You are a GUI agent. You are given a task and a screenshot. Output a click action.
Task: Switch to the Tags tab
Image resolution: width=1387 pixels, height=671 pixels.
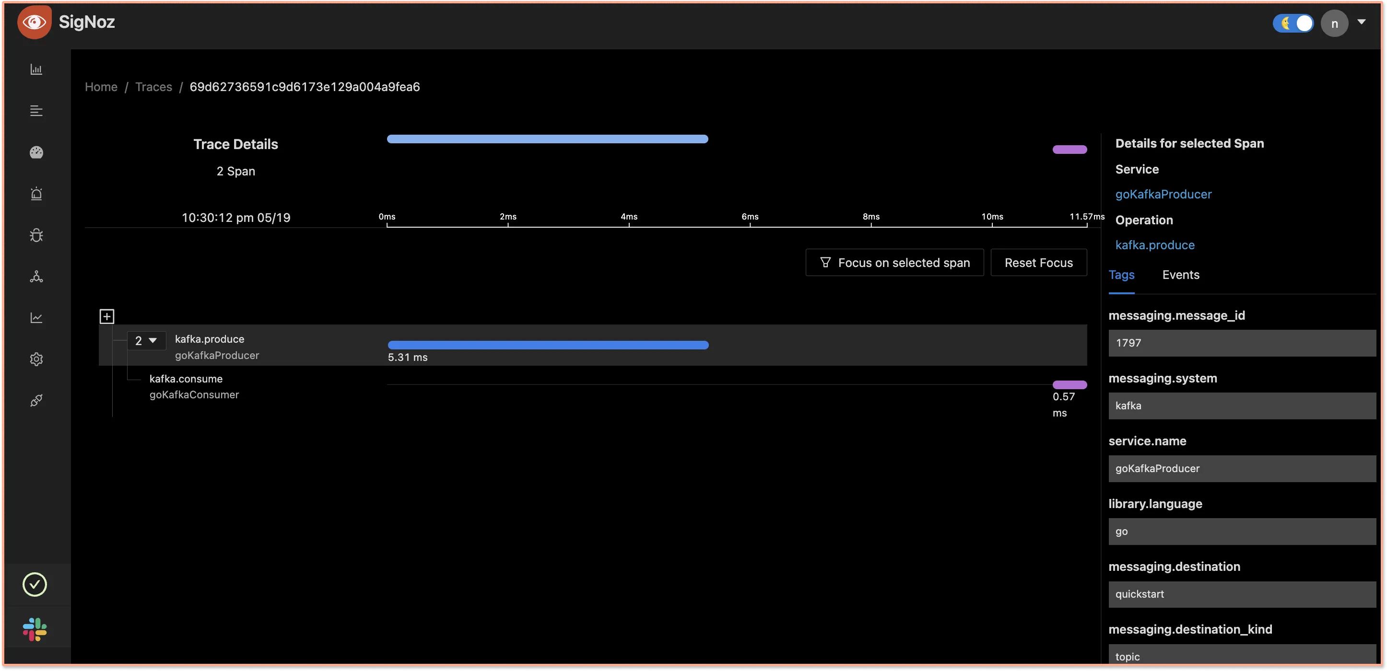[1122, 275]
